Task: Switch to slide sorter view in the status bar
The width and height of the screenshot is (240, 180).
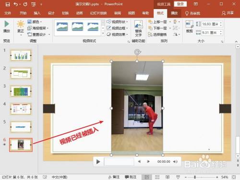Action: pyautogui.click(x=157, y=177)
